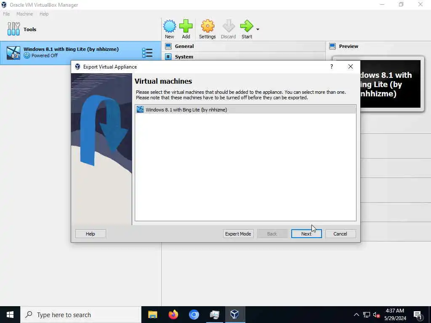This screenshot has width=431, height=323.
Task: Expand the Start button dropdown arrow
Action: 258,29
